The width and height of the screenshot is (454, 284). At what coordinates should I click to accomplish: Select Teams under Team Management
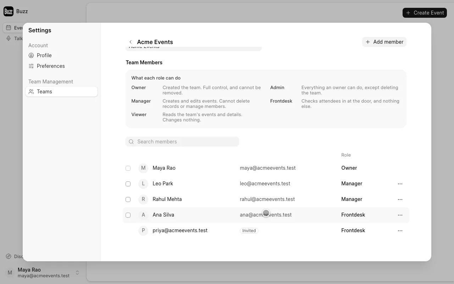pyautogui.click(x=61, y=92)
